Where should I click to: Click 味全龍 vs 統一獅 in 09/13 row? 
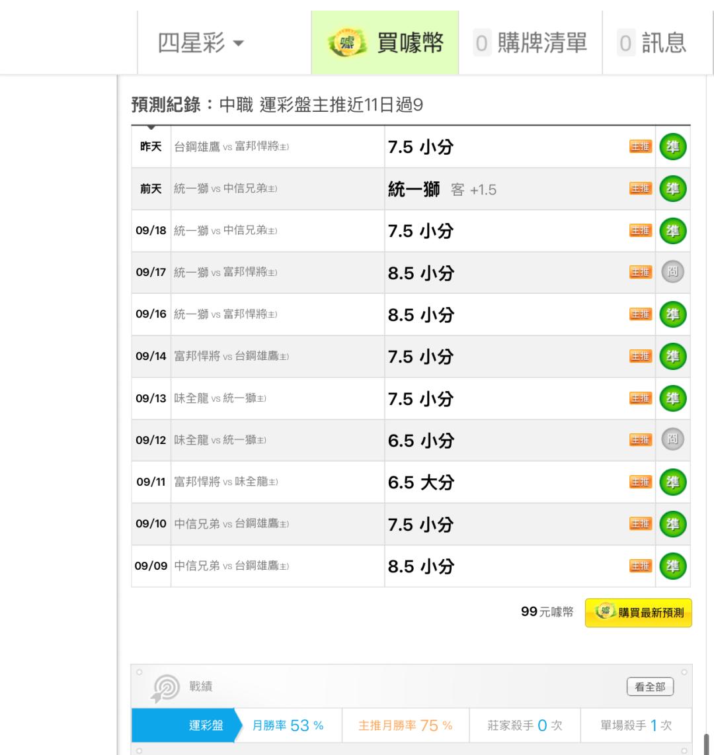tap(220, 398)
